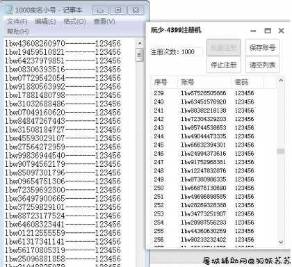Click the Notepad vertical scrollbar thumb
The width and height of the screenshot is (292, 267).
(x=140, y=55)
